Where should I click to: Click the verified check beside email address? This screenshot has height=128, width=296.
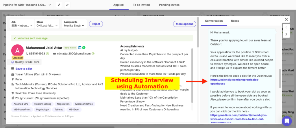point(93,54)
